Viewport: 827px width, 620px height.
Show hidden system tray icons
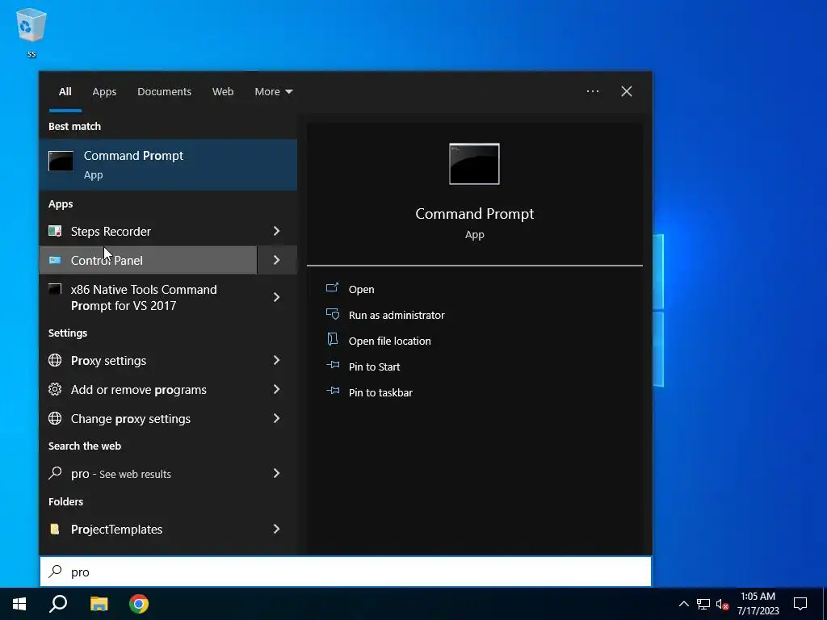click(683, 604)
